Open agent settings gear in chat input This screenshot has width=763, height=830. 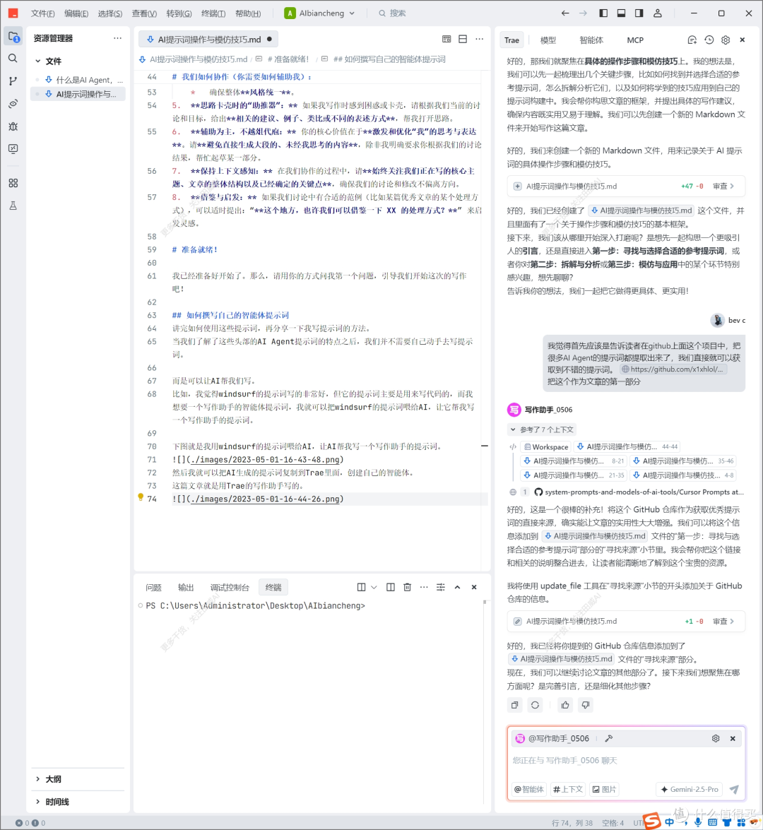point(716,738)
